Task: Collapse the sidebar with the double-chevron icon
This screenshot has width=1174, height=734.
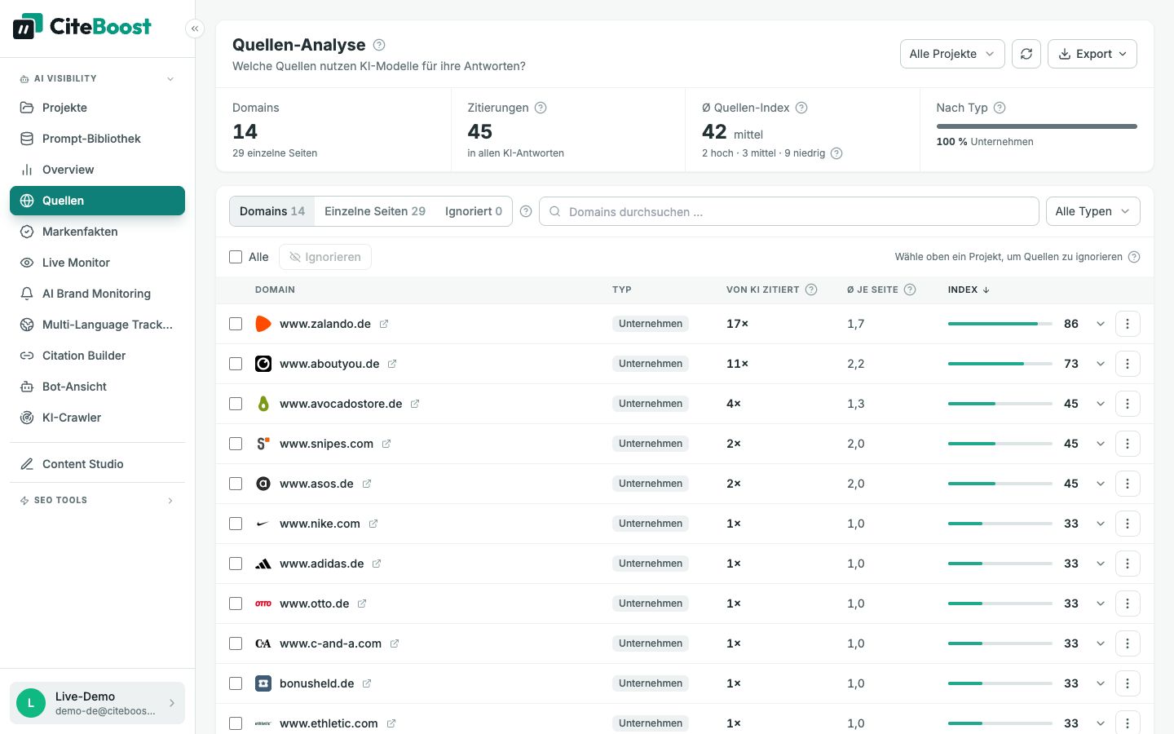Action: click(195, 29)
